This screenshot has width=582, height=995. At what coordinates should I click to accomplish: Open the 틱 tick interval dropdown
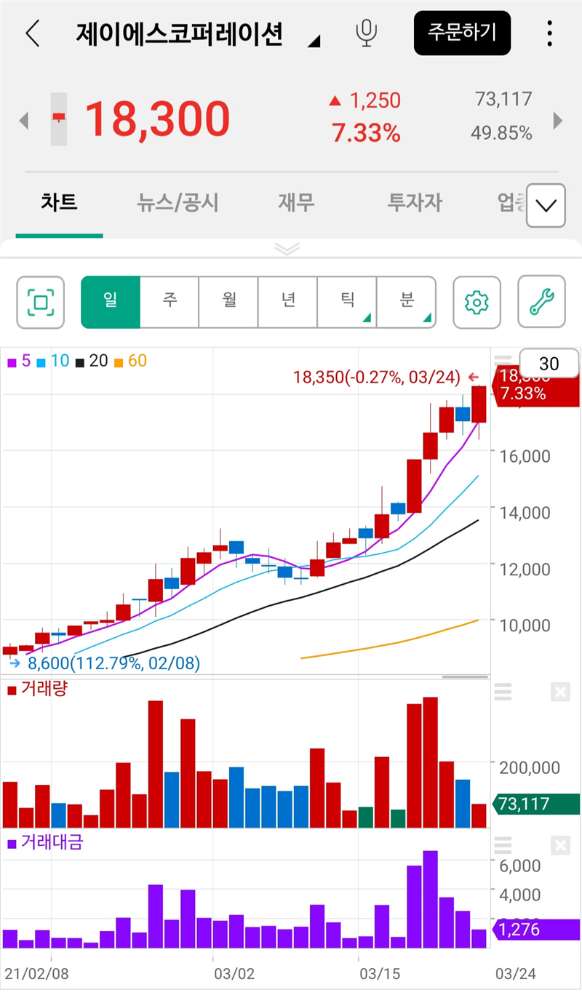[347, 302]
